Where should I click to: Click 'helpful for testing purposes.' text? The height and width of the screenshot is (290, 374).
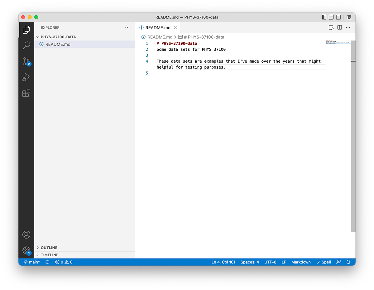(191, 67)
